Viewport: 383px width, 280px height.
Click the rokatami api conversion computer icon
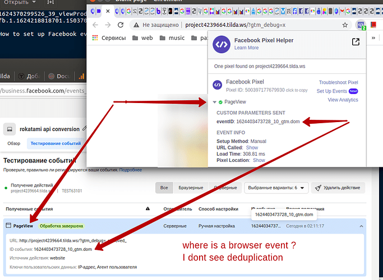(x=10, y=129)
